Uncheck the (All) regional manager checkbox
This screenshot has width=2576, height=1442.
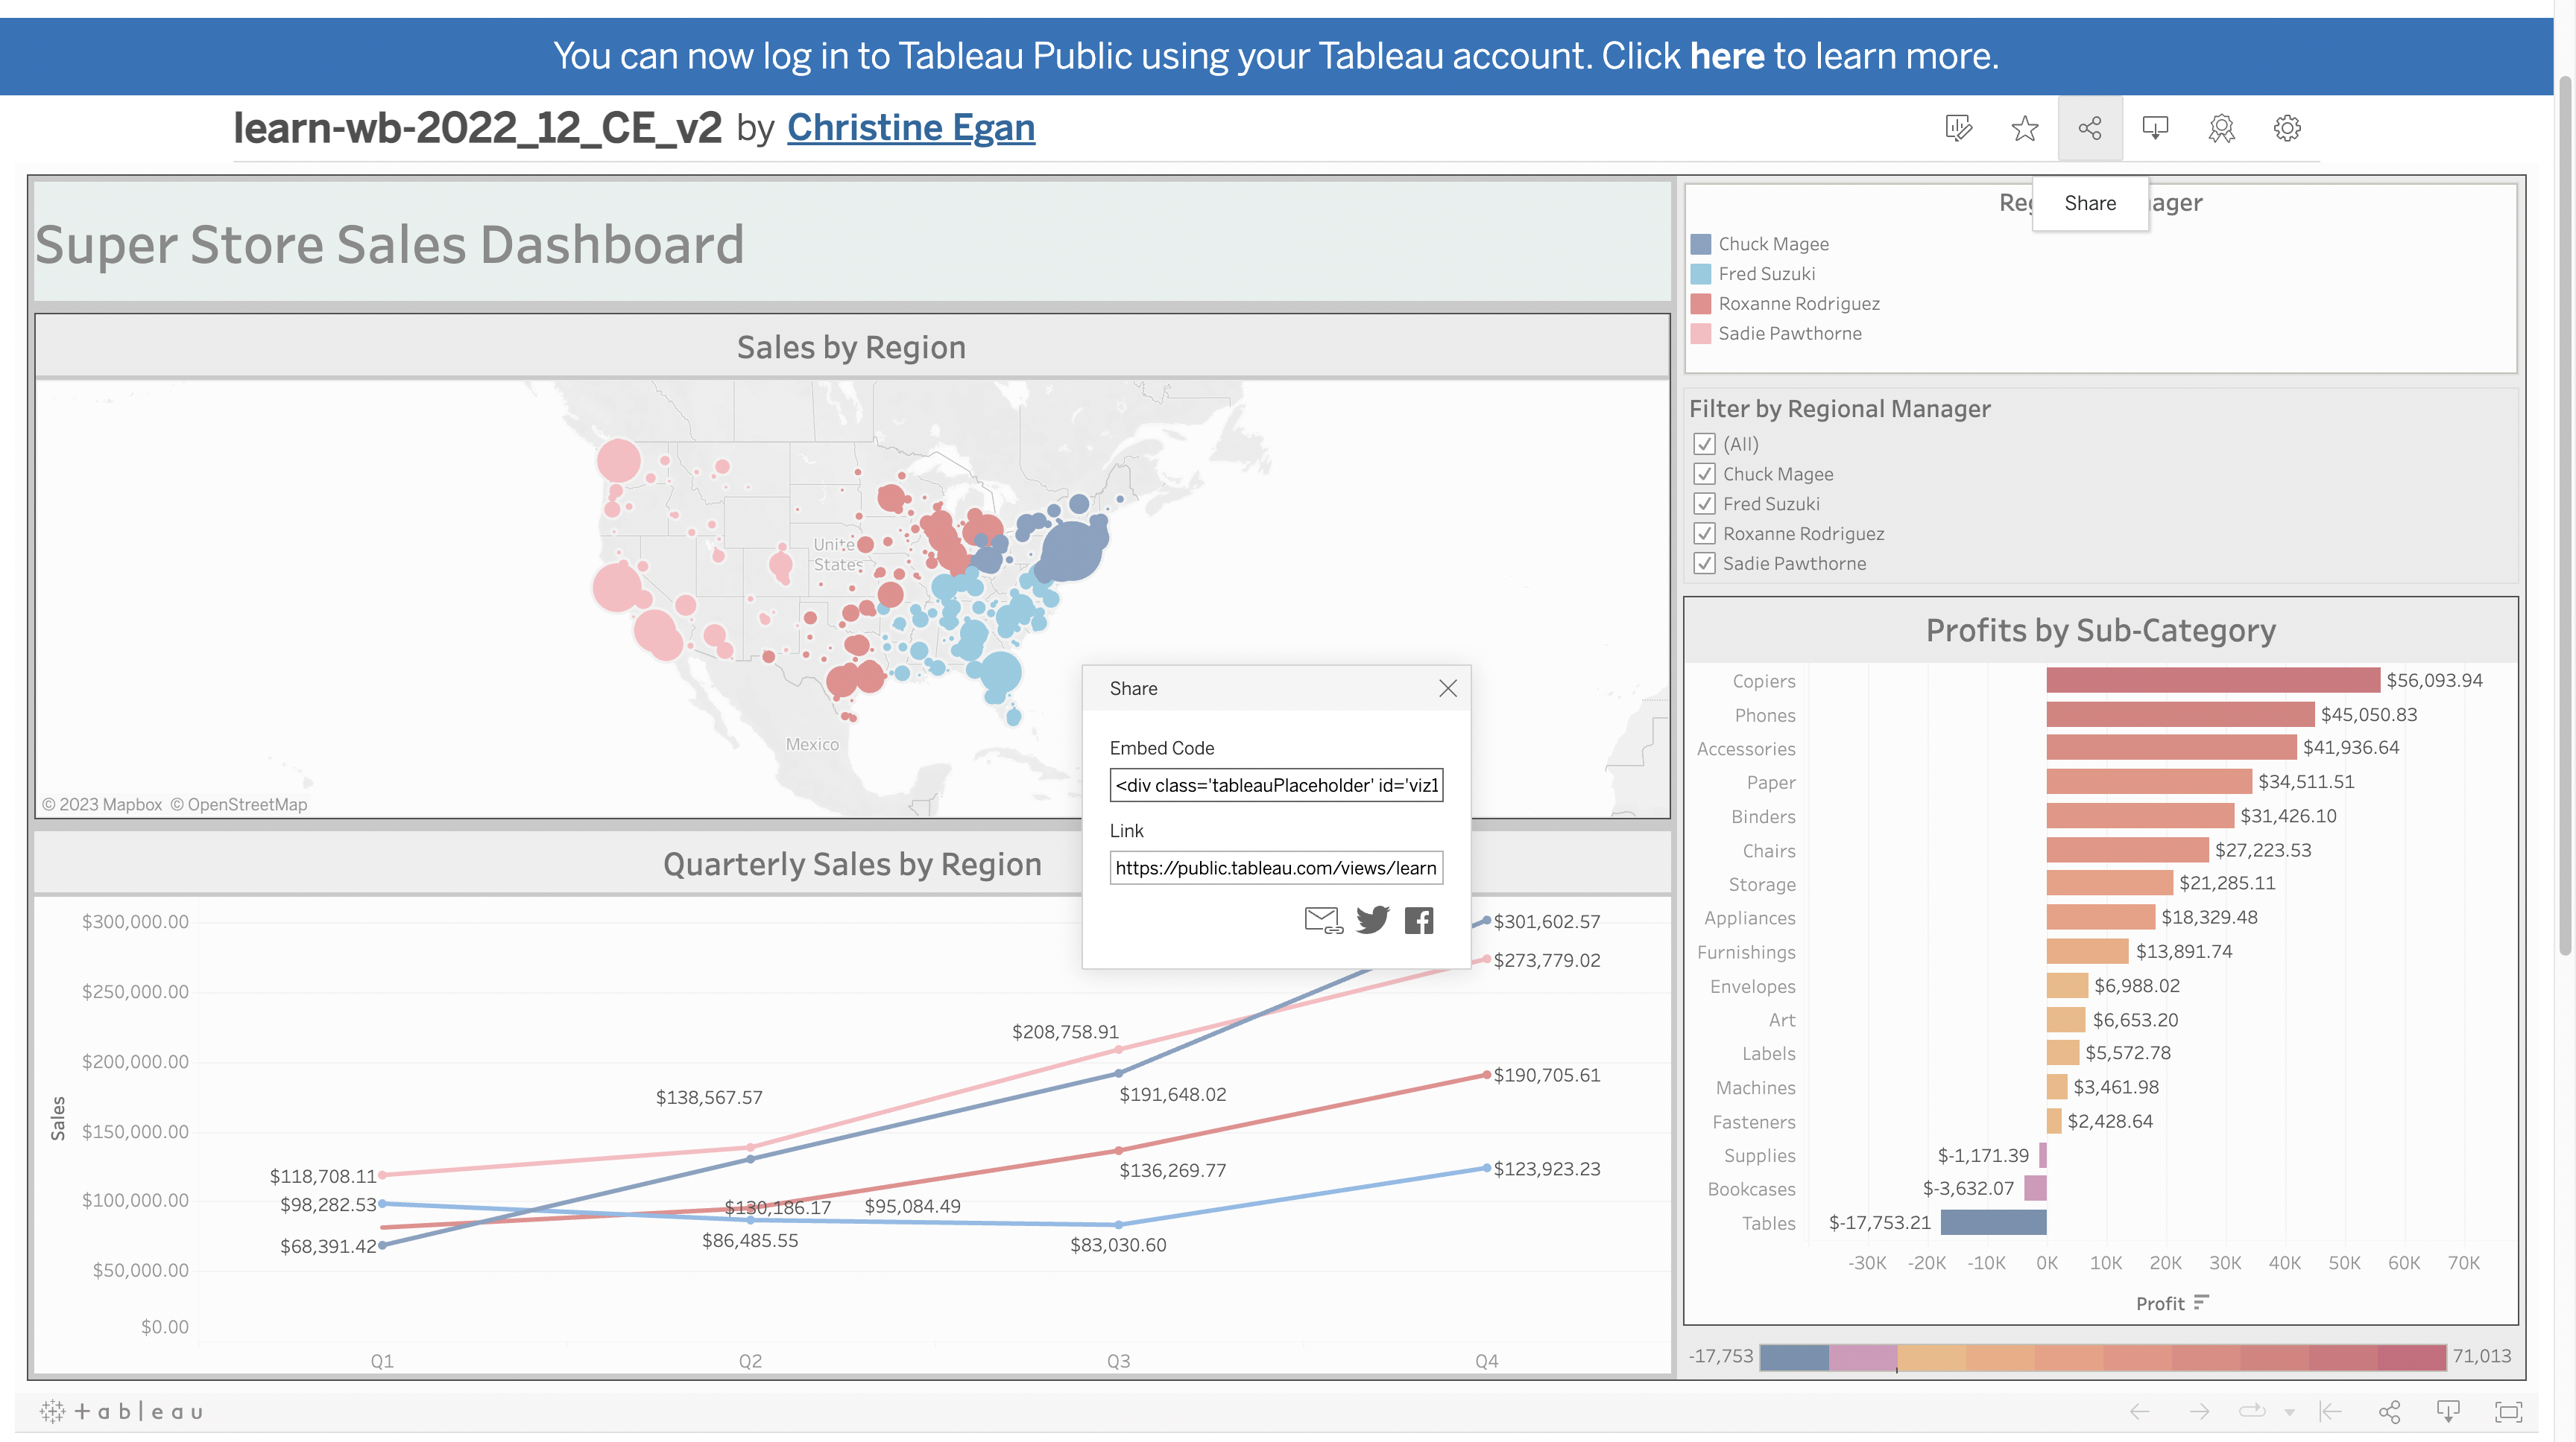click(1705, 444)
